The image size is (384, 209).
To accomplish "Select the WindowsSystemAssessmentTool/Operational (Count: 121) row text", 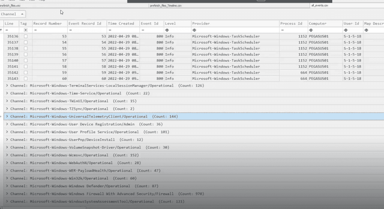I will pos(97,202).
